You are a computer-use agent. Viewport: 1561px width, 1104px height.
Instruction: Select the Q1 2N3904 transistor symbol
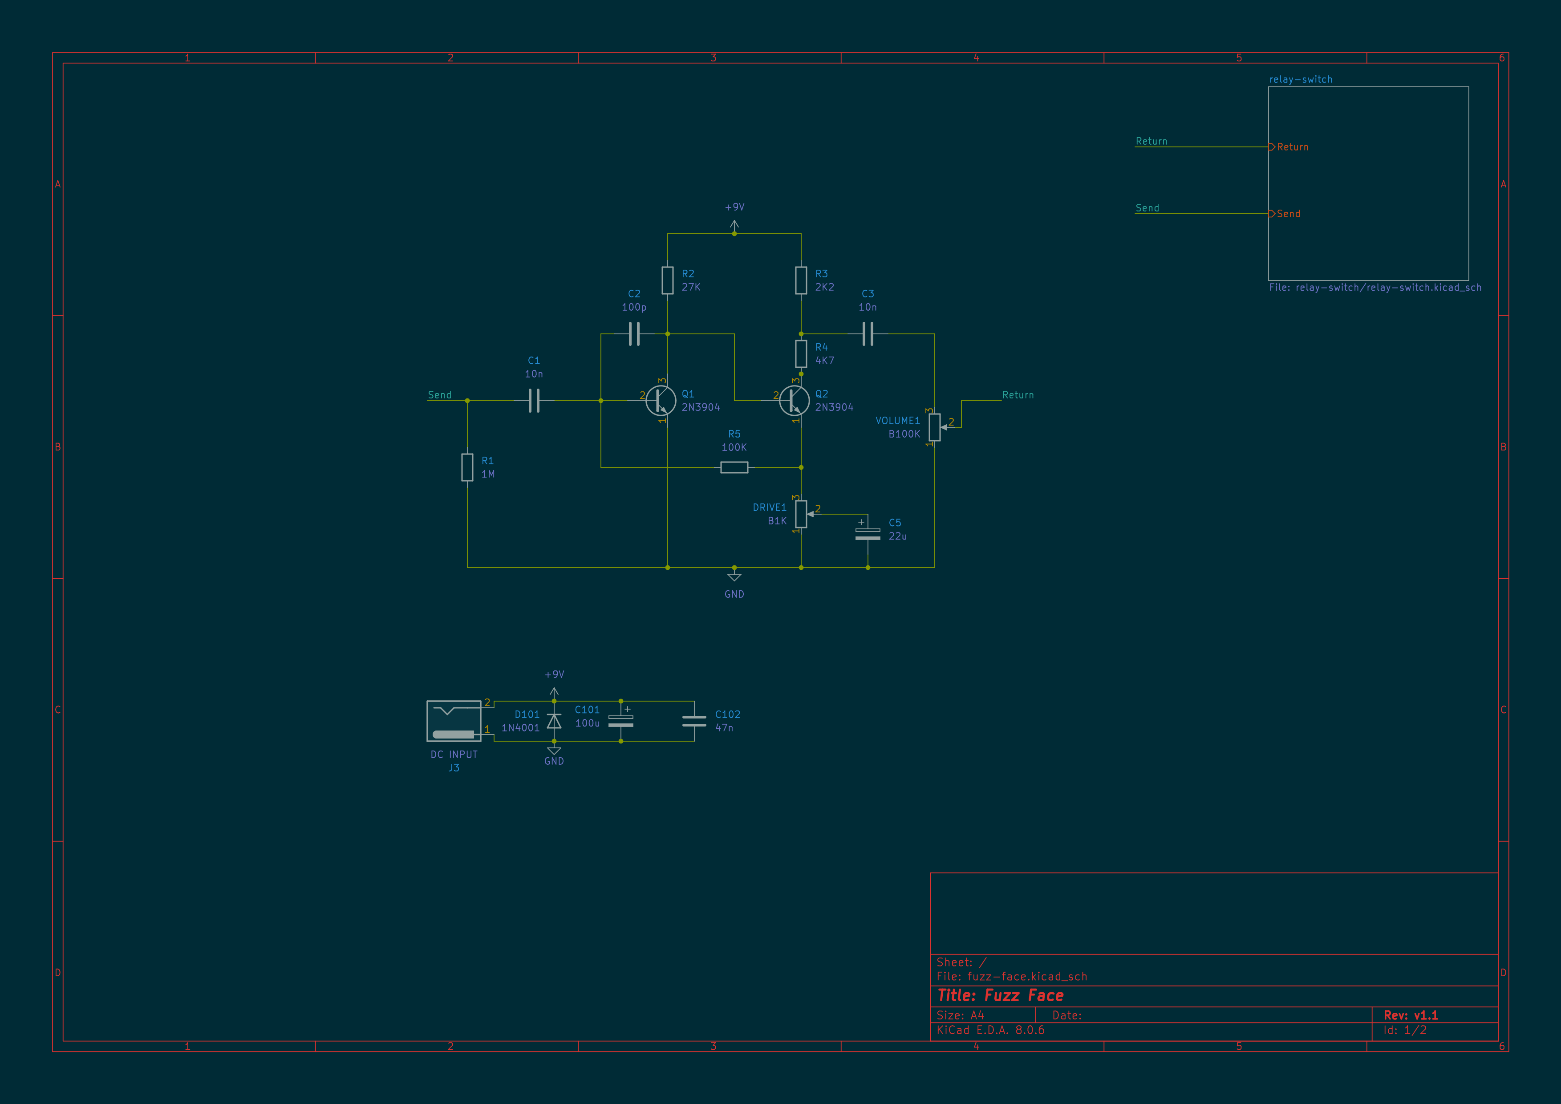(x=660, y=400)
